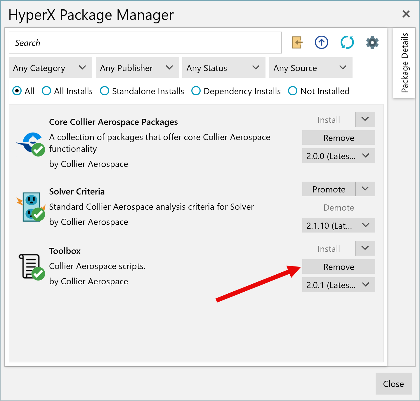The height and width of the screenshot is (401, 420).
Task: Expand the Promote dropdown arrow for Solver Criteria
Action: [x=365, y=189]
